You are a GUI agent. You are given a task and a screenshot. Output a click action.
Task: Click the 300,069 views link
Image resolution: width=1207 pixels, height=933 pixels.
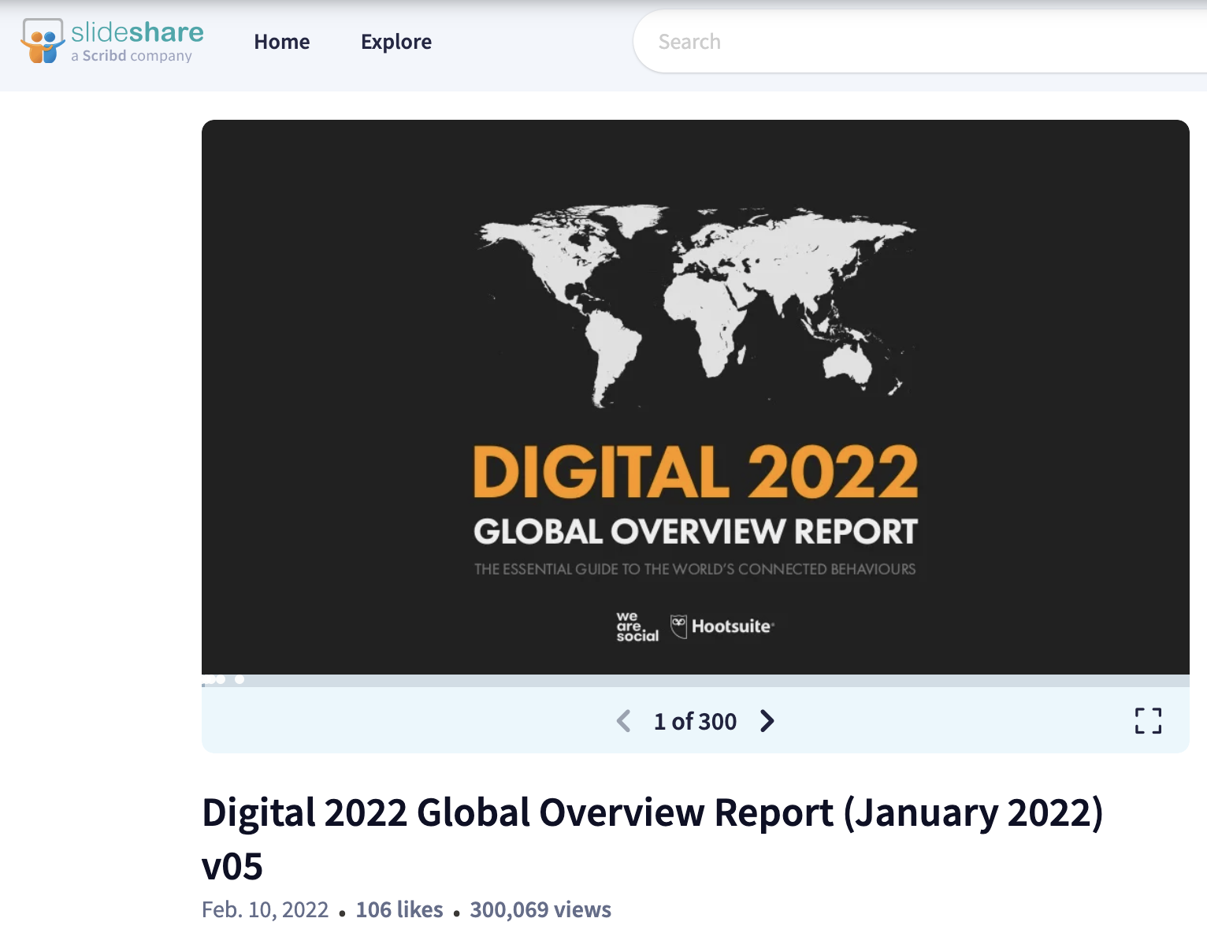pos(540,909)
